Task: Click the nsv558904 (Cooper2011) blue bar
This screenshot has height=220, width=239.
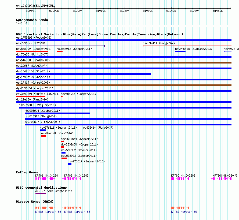Action: pos(57,113)
